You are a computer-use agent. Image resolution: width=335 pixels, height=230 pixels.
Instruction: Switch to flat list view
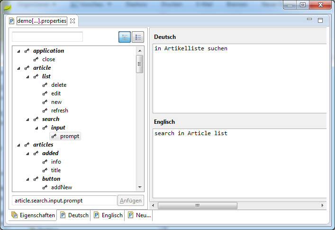[x=138, y=37]
